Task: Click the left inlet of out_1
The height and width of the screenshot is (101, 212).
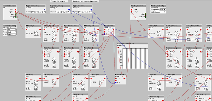Action: 131,10
